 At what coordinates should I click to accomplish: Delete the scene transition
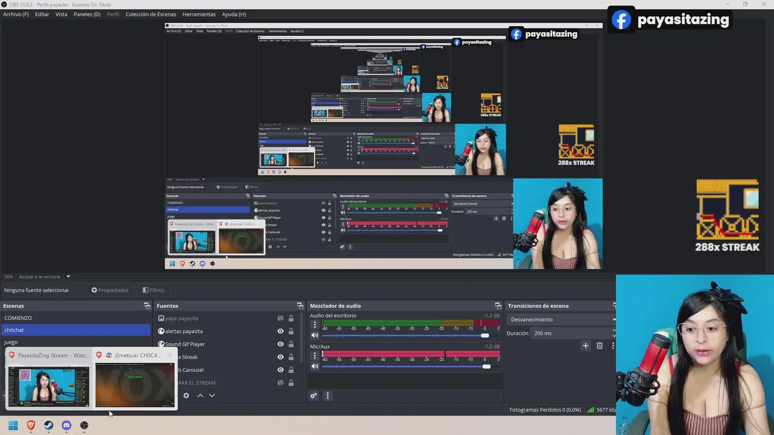pyautogui.click(x=599, y=346)
